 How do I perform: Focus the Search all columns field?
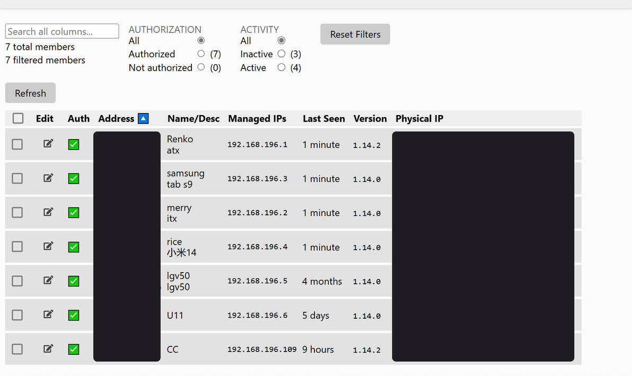[x=62, y=31]
